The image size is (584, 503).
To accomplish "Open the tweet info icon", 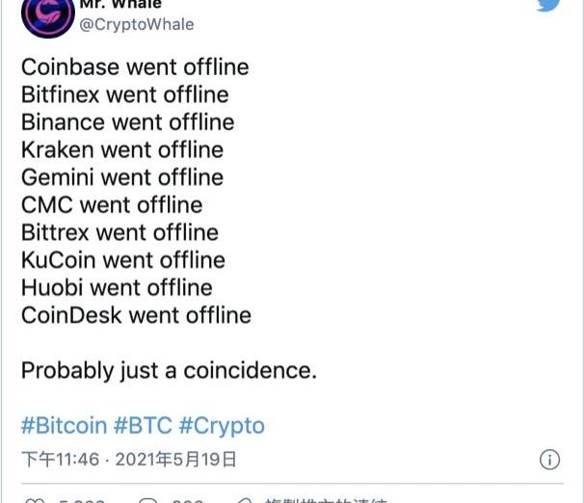I will click(549, 459).
